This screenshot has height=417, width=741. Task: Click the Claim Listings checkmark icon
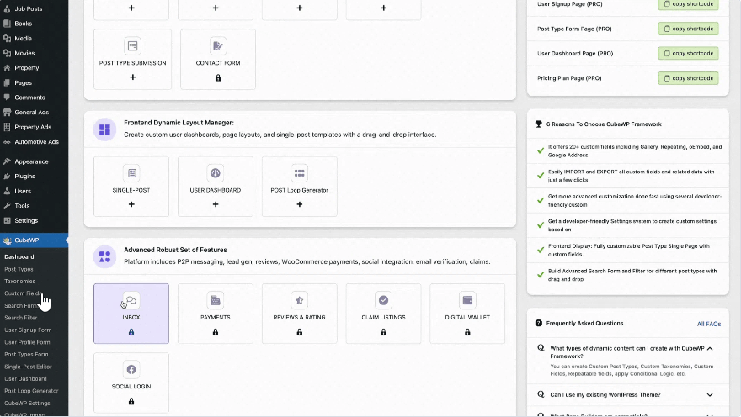point(383,300)
